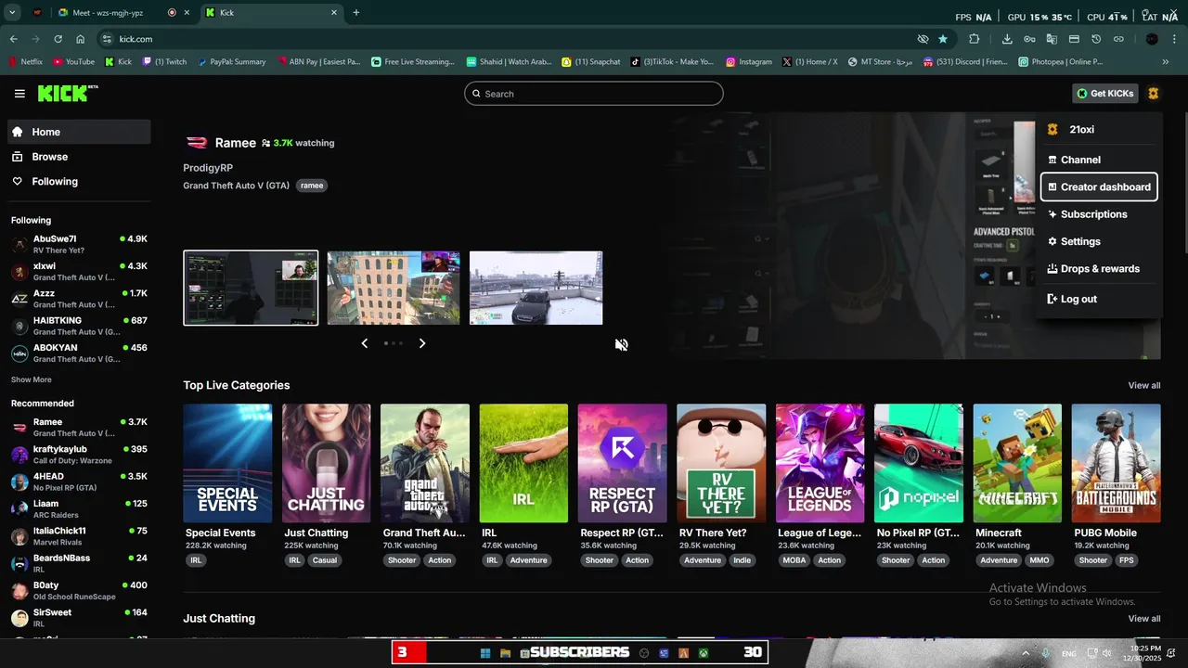This screenshot has height=668, width=1188.
Task: Click the Get KICKs button
Action: point(1105,94)
